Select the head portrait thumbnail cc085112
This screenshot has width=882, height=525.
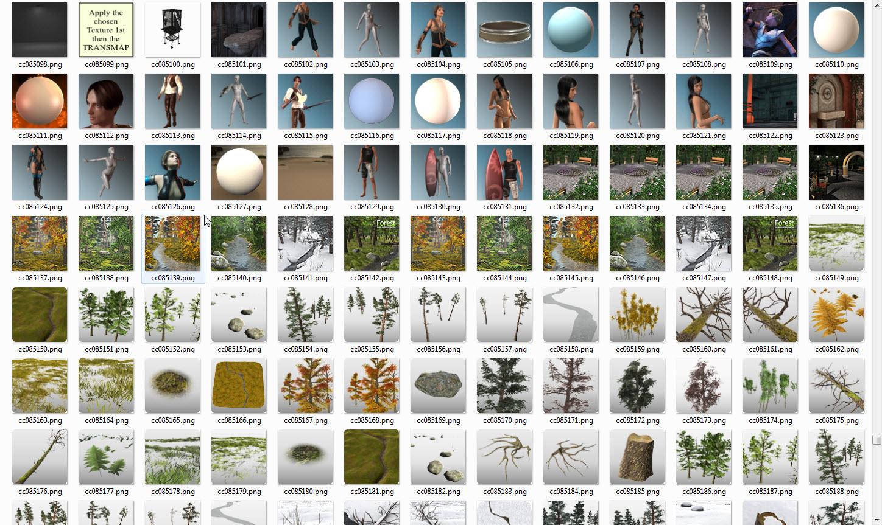point(106,101)
